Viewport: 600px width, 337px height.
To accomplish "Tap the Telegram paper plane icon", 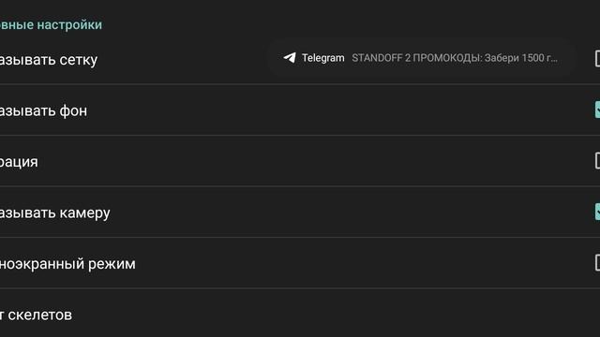I will (290, 58).
